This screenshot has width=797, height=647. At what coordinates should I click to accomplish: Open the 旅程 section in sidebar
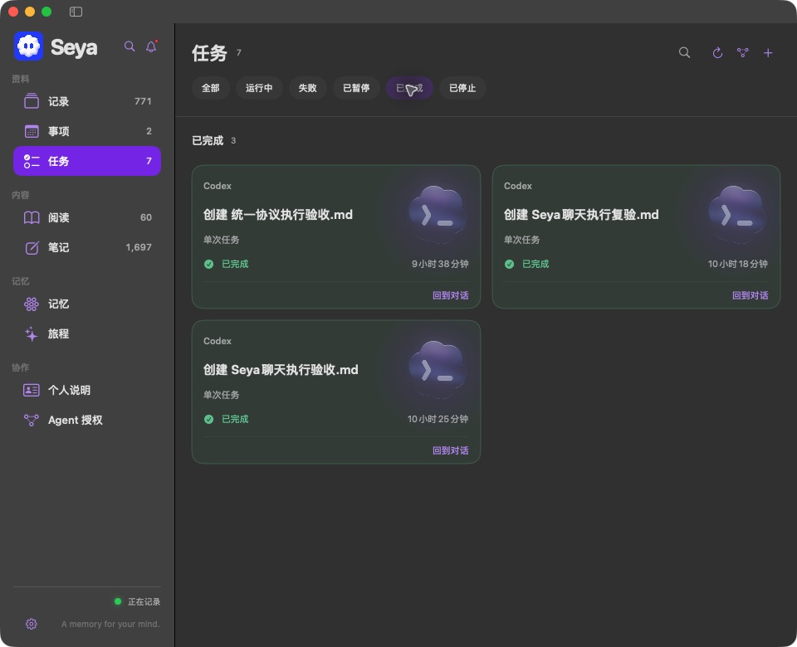coord(87,333)
